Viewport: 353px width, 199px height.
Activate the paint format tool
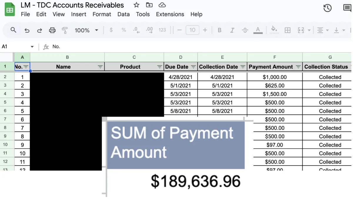click(x=65, y=30)
